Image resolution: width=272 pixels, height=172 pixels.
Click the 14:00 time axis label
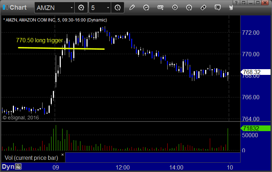(x=176, y=167)
